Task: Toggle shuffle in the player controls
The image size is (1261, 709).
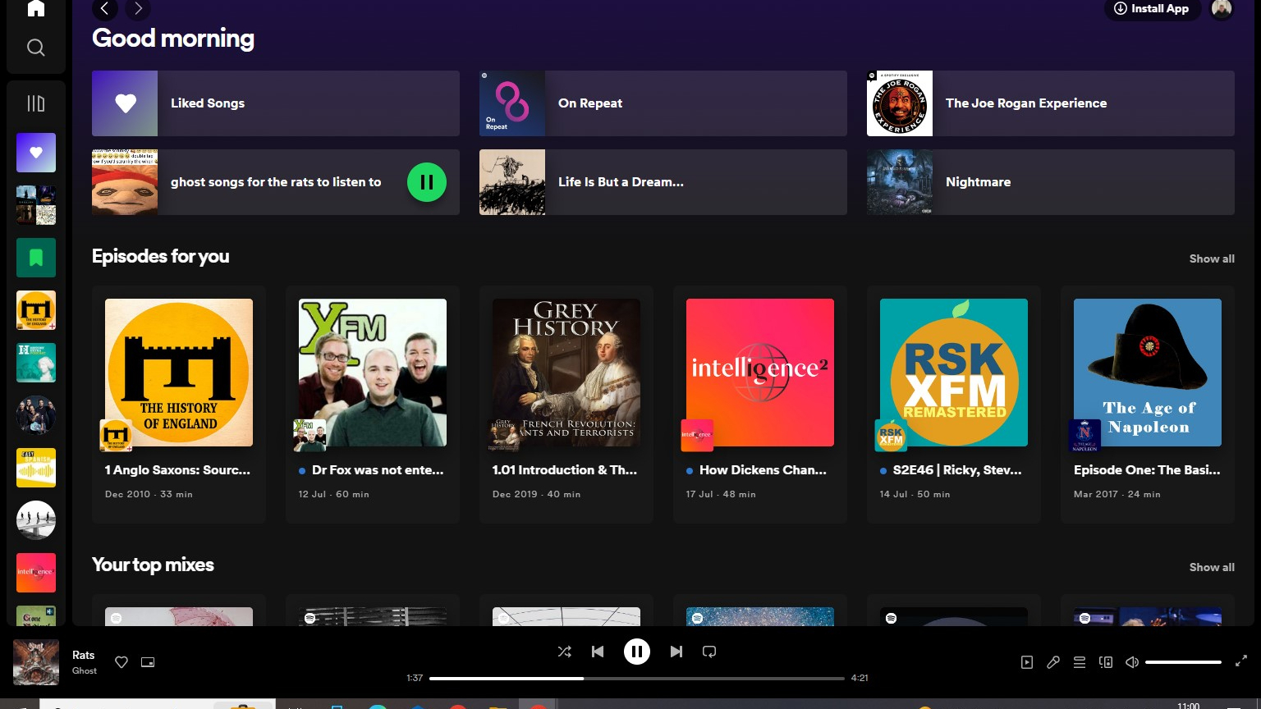Action: click(x=564, y=652)
